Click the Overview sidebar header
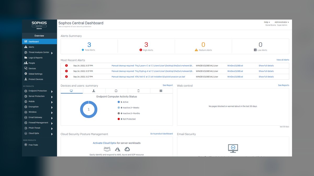 tap(39, 36)
